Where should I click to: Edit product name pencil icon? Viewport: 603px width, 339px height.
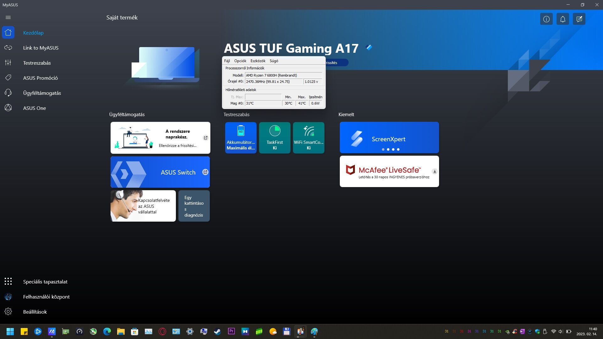pyautogui.click(x=369, y=47)
